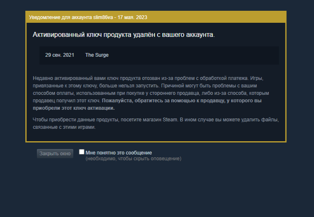Click the line starting "способом оплаты, использованным"
Viewport: 314px width, 217px height.
point(151,93)
